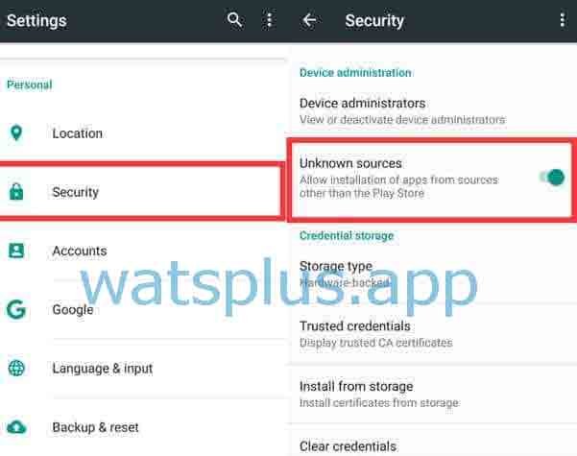Open Language & input settings

pos(142,369)
